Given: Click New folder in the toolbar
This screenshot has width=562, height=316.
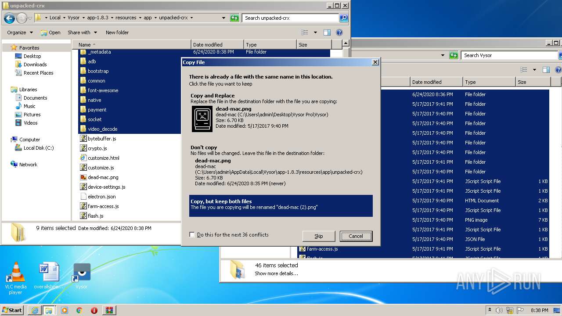Looking at the screenshot, I should pyautogui.click(x=117, y=32).
